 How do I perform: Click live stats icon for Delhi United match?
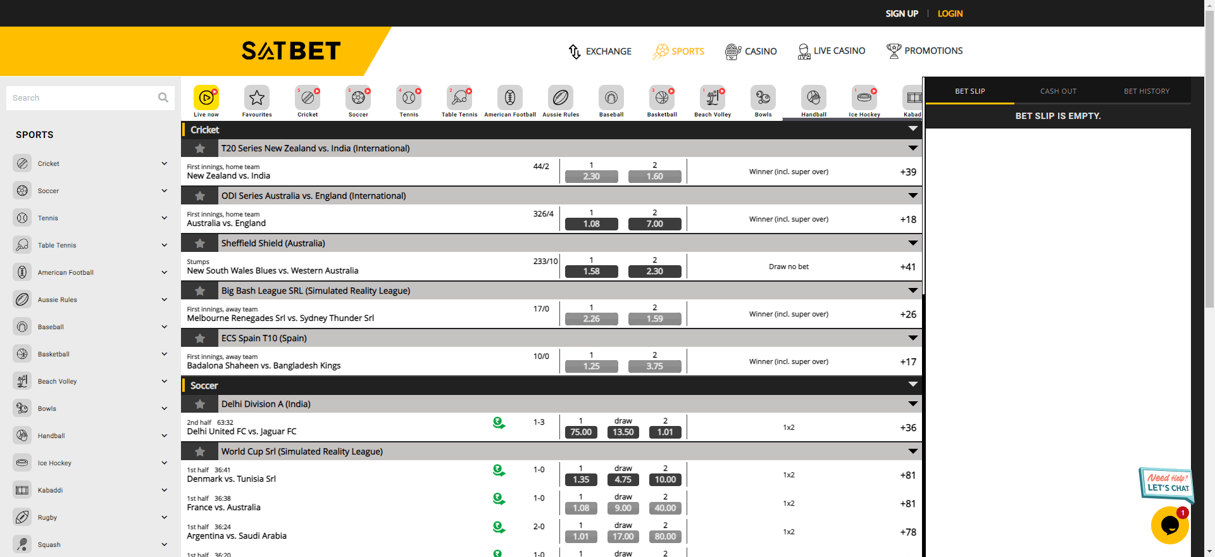pyautogui.click(x=499, y=423)
